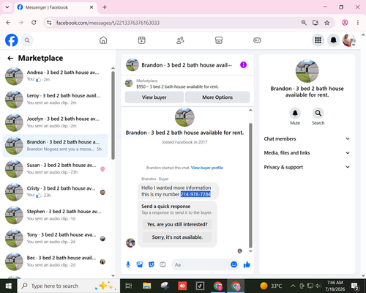
Task: Select the Messenger | Facebook tab
Action: 56,7
